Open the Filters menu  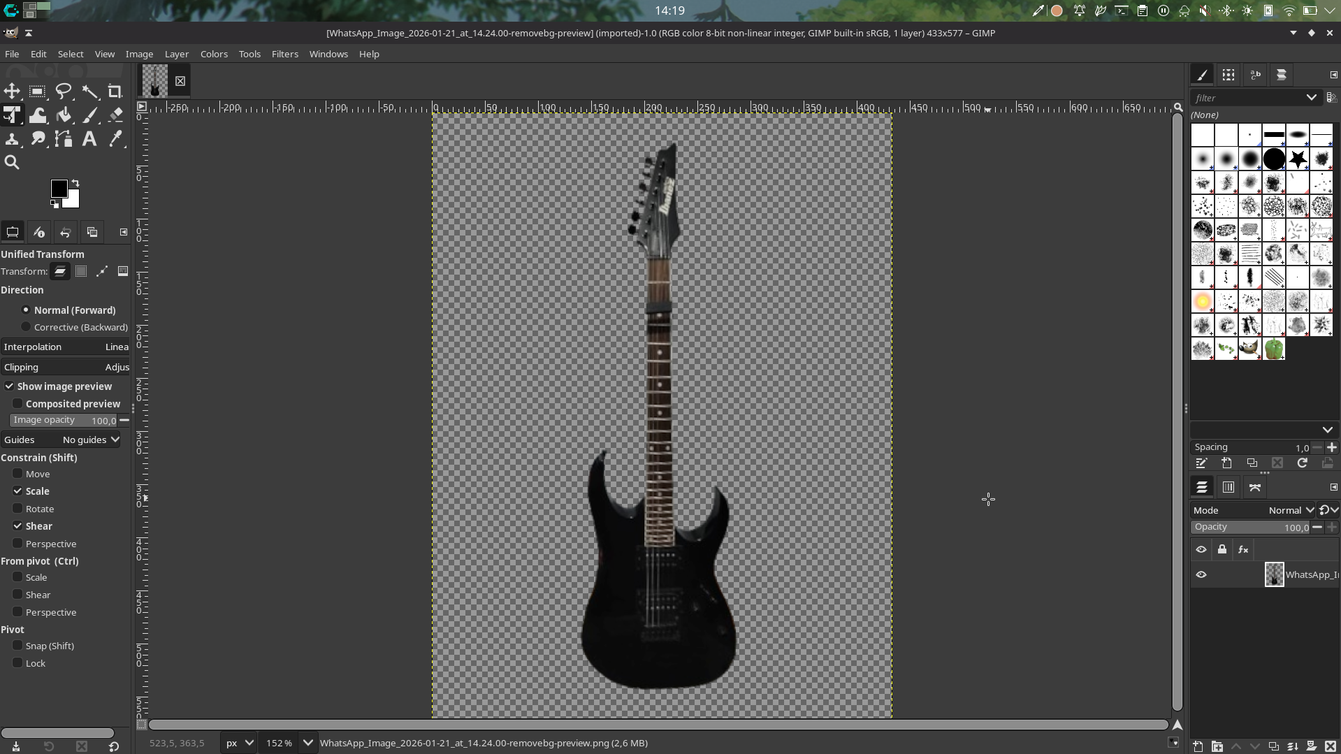[x=284, y=54]
